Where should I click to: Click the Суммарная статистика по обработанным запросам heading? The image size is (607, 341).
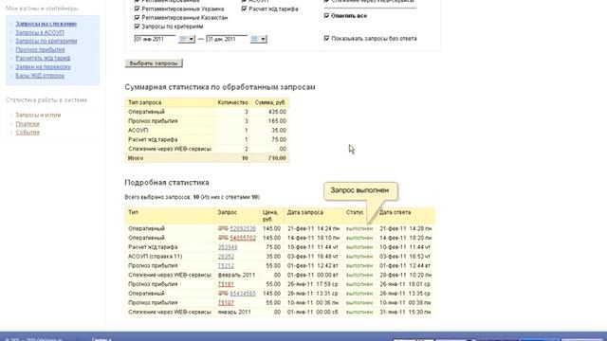point(220,87)
